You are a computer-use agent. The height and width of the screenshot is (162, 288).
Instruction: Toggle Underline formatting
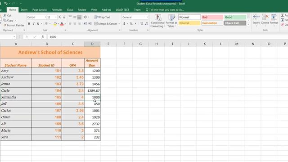pos(38,24)
